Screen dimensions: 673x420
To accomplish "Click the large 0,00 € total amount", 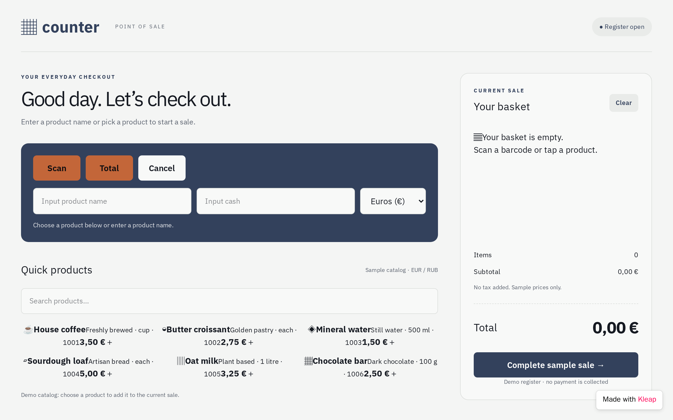I will (615, 328).
